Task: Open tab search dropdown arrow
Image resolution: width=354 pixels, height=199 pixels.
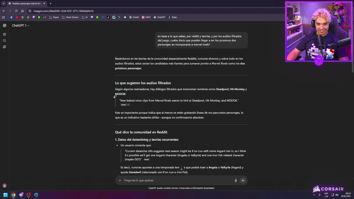Action: [3, 4]
